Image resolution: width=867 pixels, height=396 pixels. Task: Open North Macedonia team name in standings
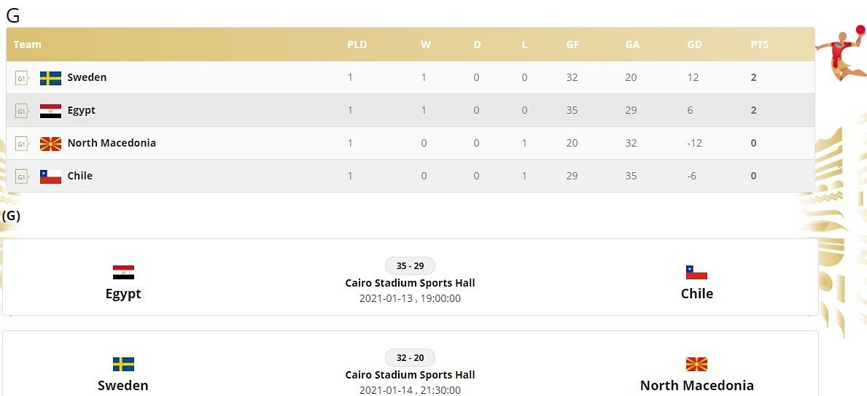tap(112, 143)
